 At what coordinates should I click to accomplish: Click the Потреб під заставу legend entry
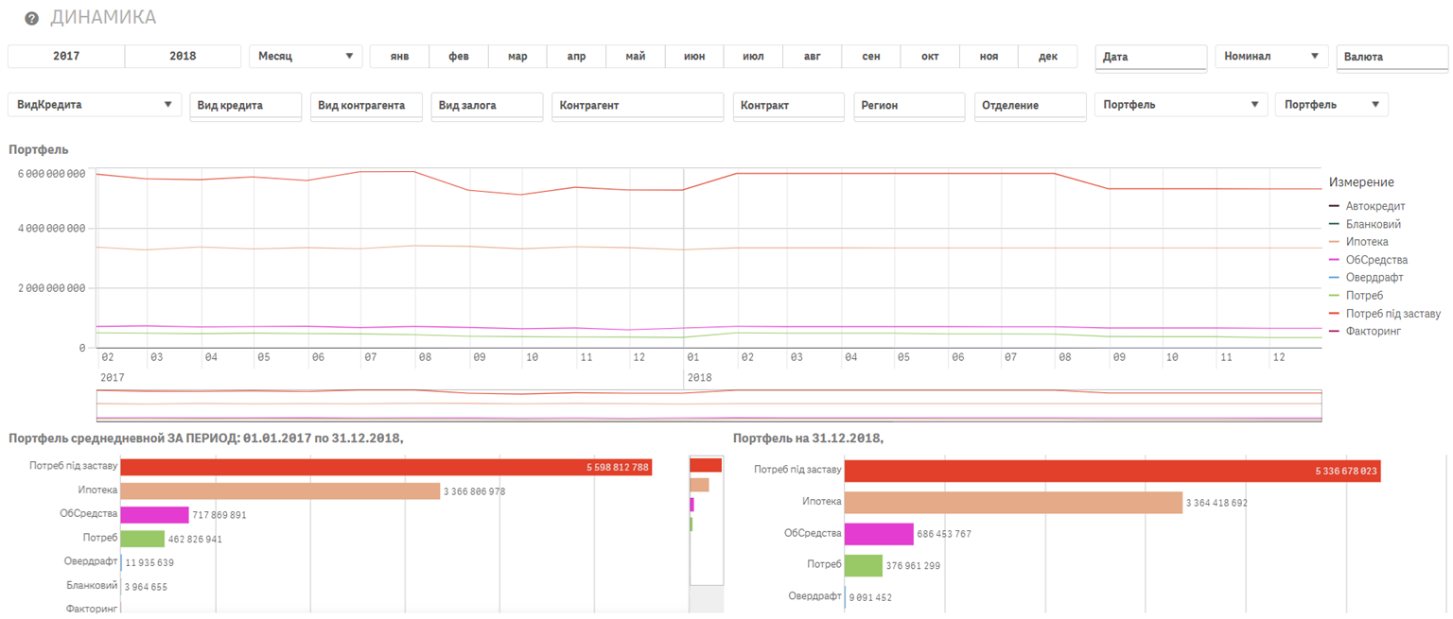(1392, 314)
